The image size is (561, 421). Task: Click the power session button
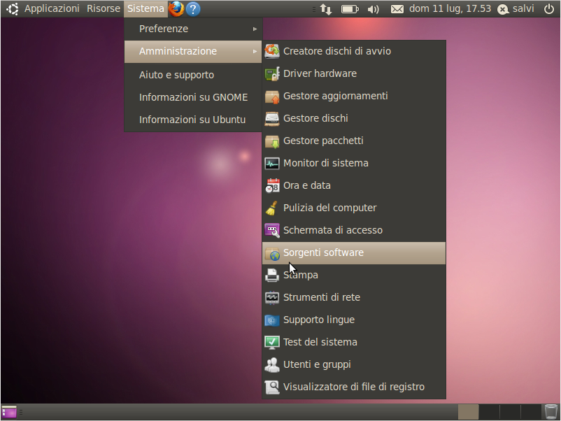(x=549, y=9)
